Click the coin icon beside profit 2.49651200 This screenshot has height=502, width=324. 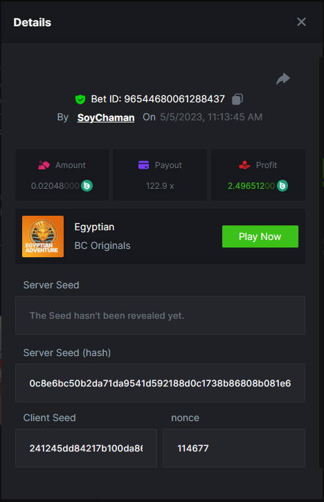(282, 186)
